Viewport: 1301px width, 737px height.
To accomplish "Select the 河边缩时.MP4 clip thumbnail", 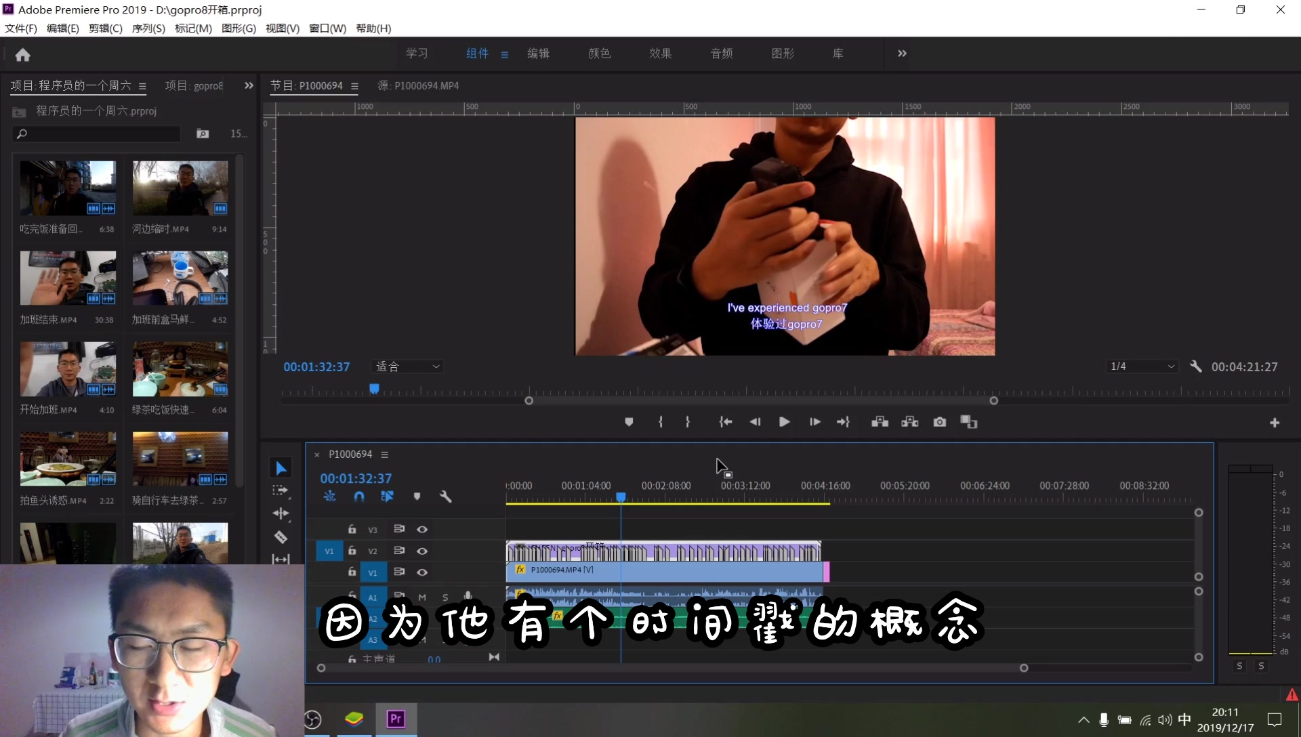I will (x=180, y=188).
